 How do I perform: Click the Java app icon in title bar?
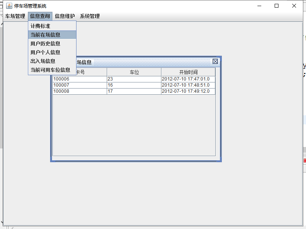pyautogui.click(x=9, y=6)
